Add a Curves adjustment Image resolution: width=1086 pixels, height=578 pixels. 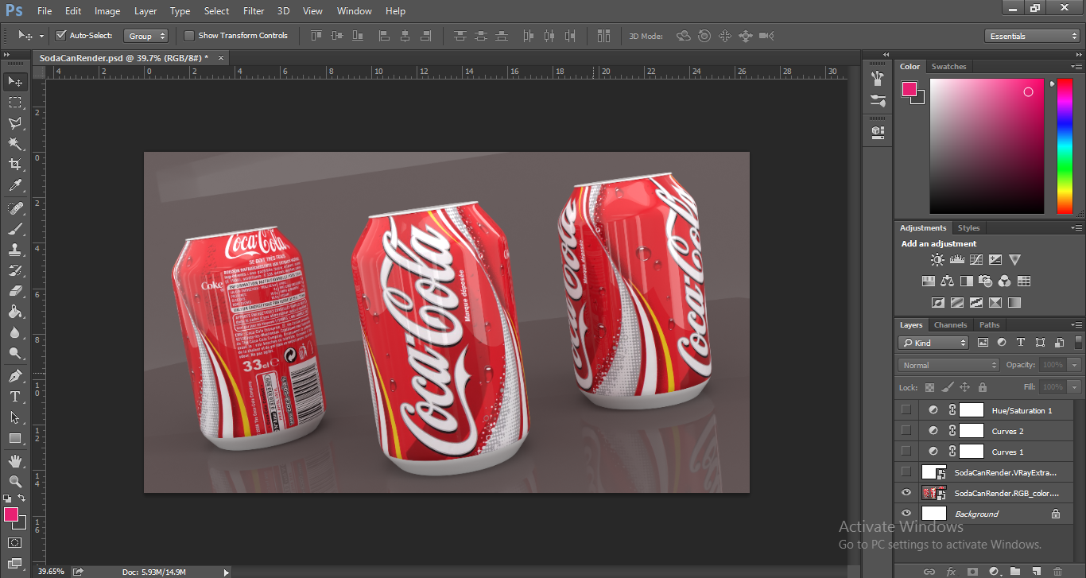[976, 260]
